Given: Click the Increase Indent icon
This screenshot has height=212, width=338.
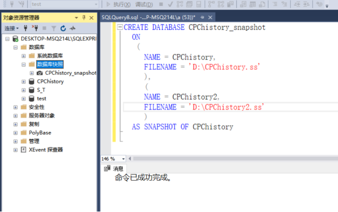Looking at the screenshot, I should pyautogui.click(x=306, y=4).
